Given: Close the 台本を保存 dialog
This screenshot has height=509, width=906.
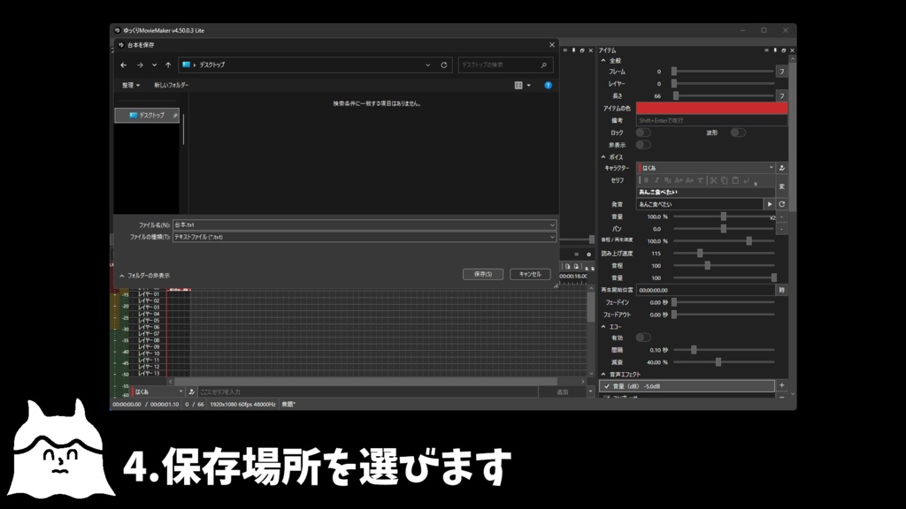Looking at the screenshot, I should pyautogui.click(x=552, y=45).
